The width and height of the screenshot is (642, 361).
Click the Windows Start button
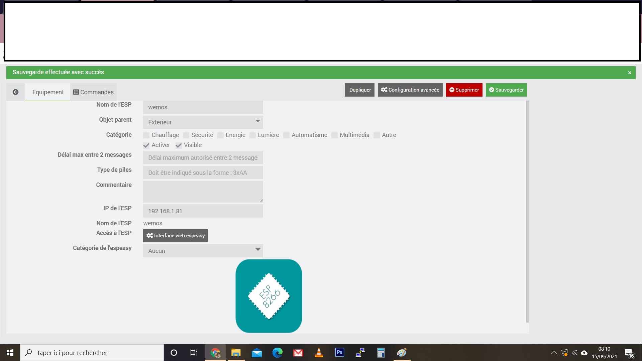pyautogui.click(x=10, y=352)
